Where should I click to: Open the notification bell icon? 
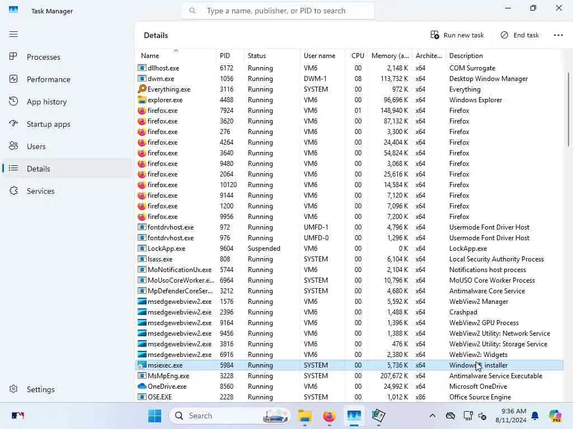coord(535,416)
